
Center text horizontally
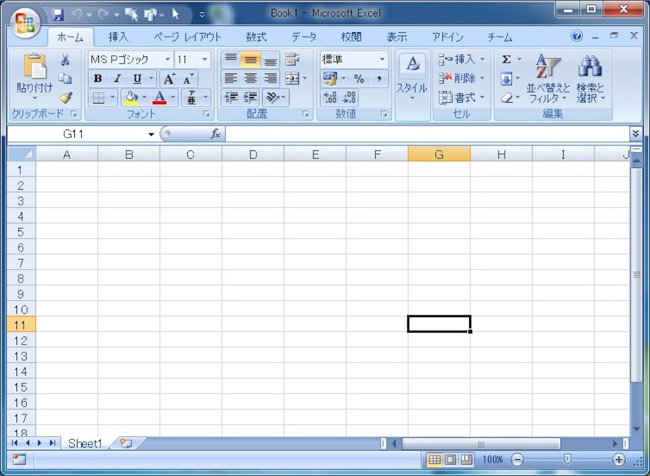pos(250,78)
